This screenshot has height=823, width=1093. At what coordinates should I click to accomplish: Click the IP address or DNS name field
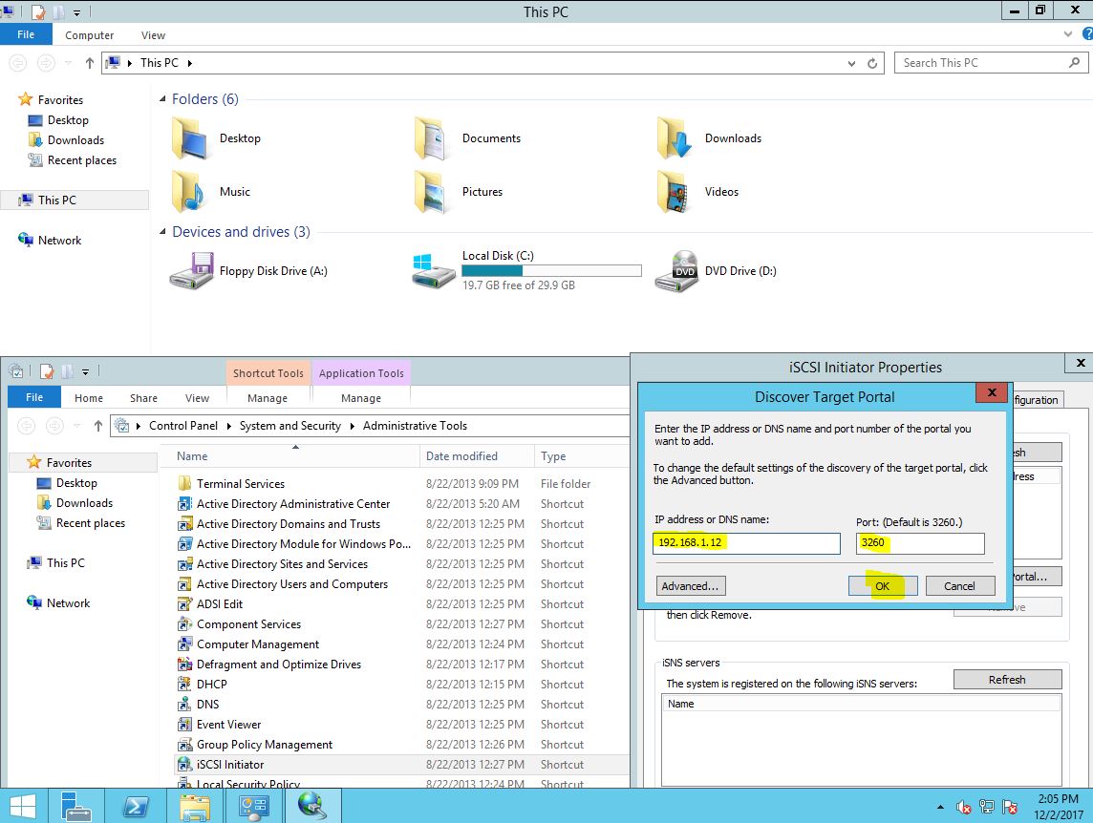tap(745, 543)
